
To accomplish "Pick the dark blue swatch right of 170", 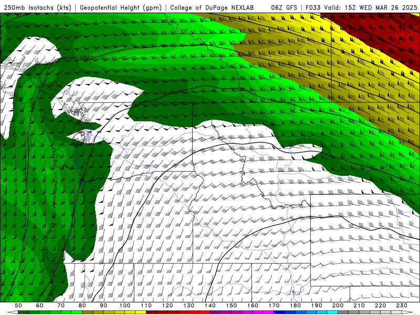I will (x=279, y=312).
